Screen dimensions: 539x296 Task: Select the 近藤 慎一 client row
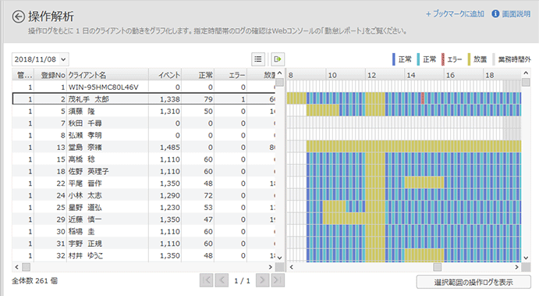(x=144, y=219)
